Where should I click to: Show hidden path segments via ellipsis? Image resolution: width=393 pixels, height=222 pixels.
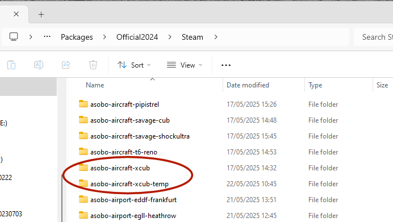tap(47, 37)
